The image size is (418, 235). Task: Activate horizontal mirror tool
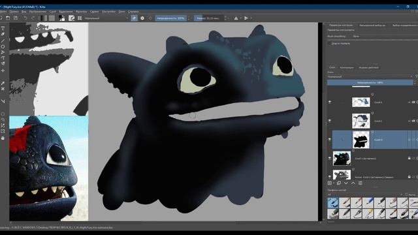(x=236, y=18)
